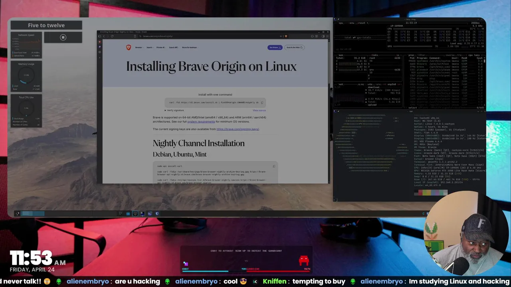Expand the Brave for business menu
This screenshot has width=511, height=287.
pos(190,47)
